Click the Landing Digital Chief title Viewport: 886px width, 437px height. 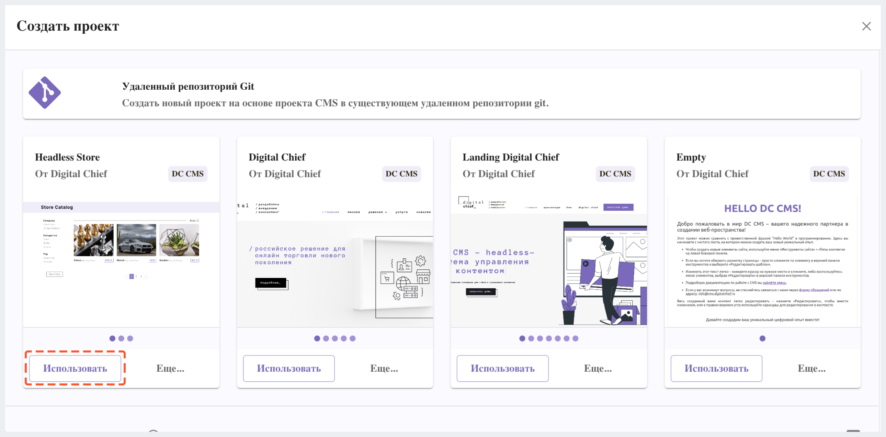point(511,157)
